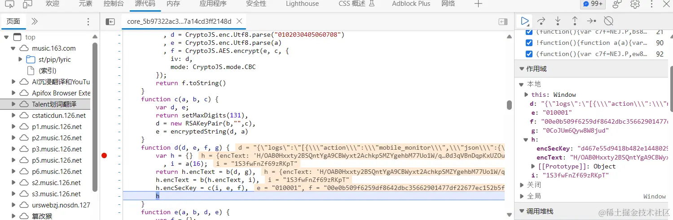673x220 pixels.
Task: Step over next function call
Action: [x=541, y=21]
